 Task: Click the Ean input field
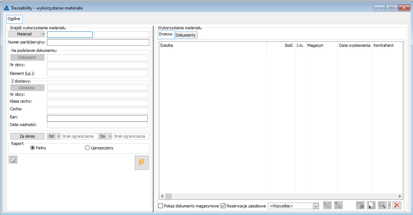click(97, 118)
